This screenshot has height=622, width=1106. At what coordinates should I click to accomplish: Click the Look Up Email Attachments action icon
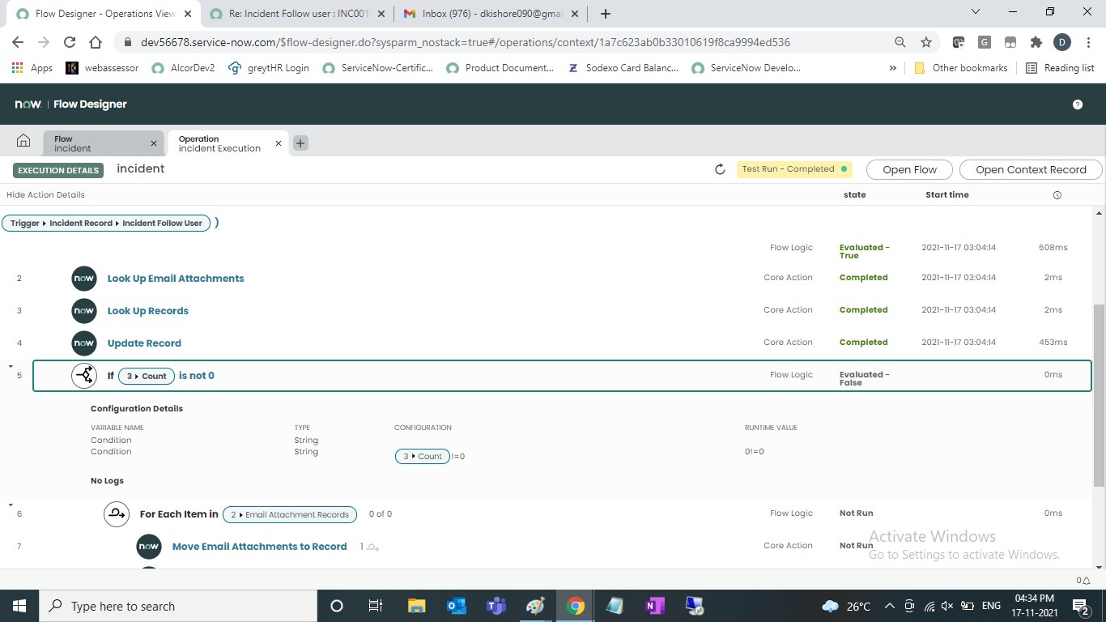(83, 279)
